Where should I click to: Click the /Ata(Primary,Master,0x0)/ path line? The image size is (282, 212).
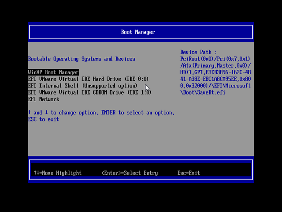[215, 66]
